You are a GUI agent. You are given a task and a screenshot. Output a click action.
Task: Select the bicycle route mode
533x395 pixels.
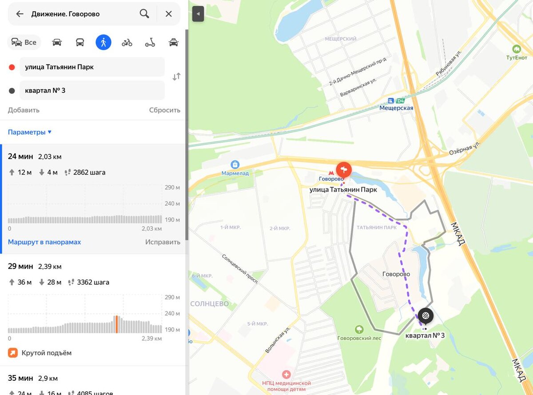point(127,43)
